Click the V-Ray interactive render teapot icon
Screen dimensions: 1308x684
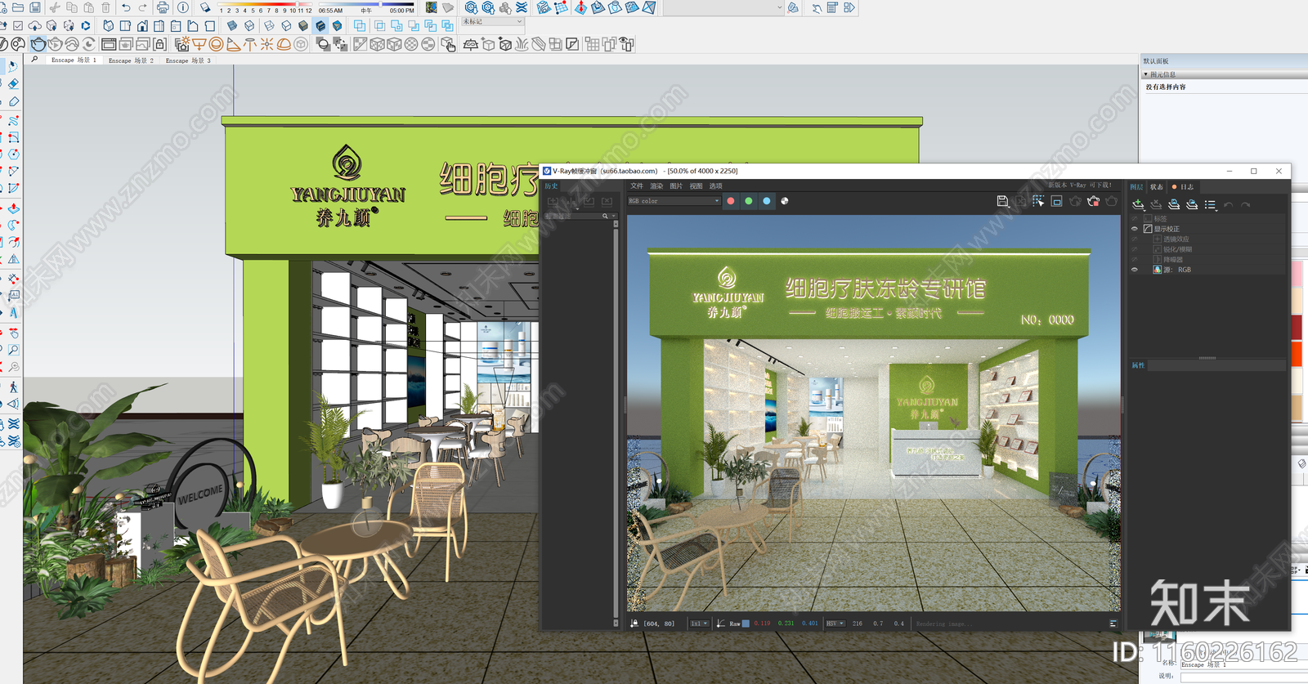click(55, 44)
